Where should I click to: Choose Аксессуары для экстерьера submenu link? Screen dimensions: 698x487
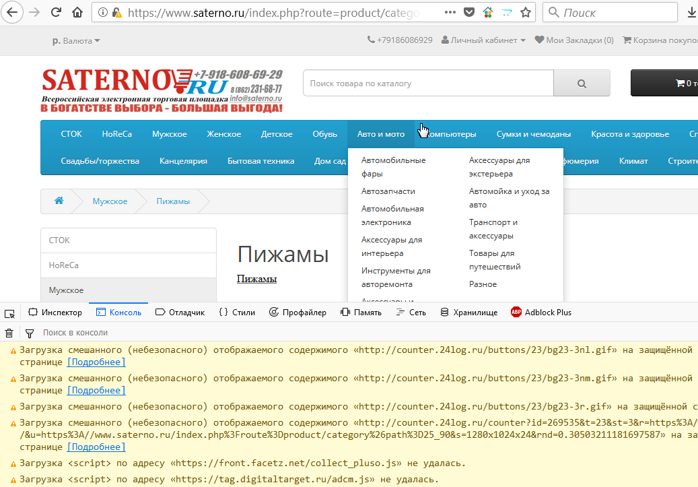(499, 167)
